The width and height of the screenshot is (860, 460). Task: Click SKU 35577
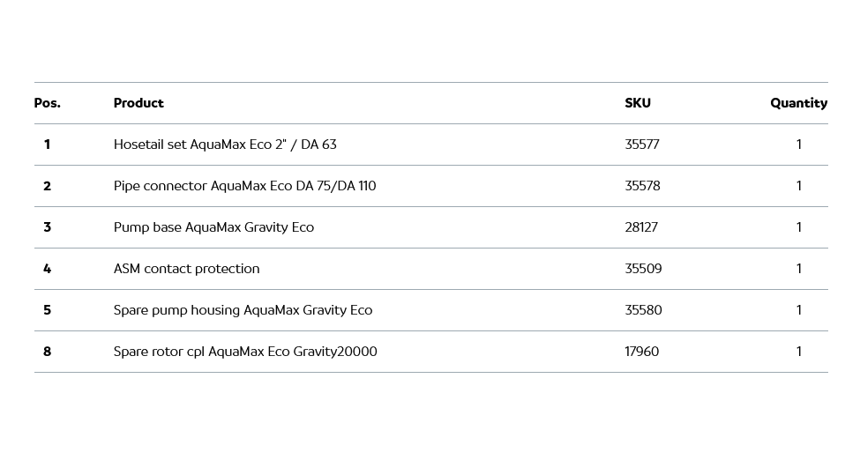[x=641, y=145]
